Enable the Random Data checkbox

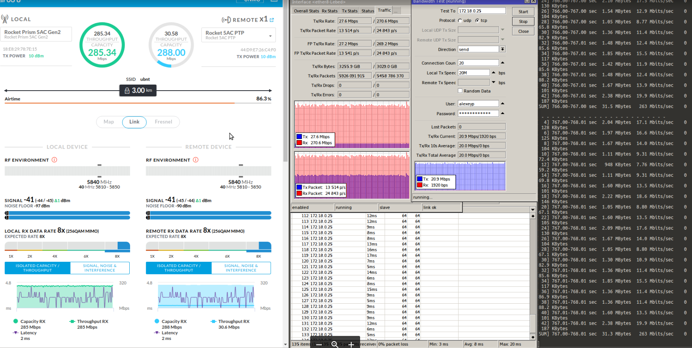[460, 91]
